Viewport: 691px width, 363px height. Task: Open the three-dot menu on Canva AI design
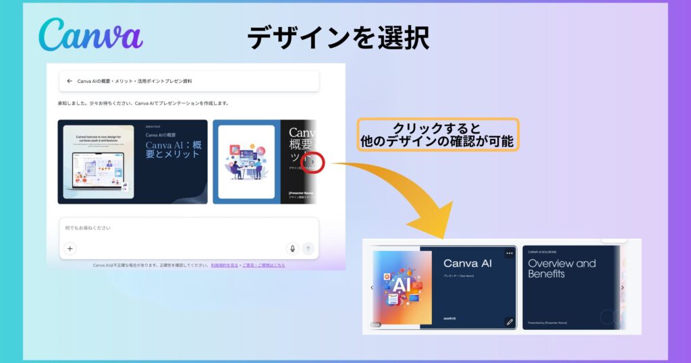509,254
